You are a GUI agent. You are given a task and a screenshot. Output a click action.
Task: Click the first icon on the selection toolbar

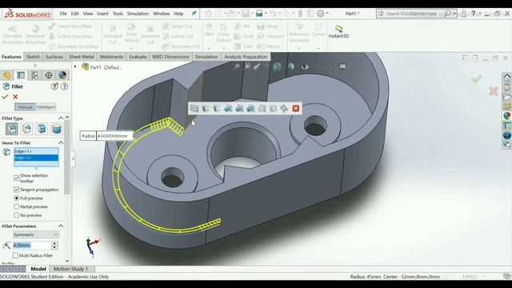click(x=194, y=109)
